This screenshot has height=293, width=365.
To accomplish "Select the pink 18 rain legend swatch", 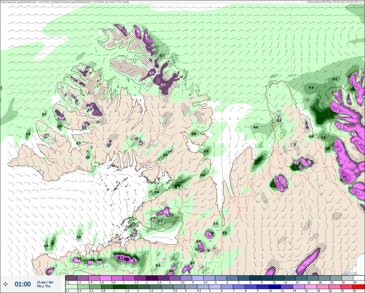I will coord(323,287).
